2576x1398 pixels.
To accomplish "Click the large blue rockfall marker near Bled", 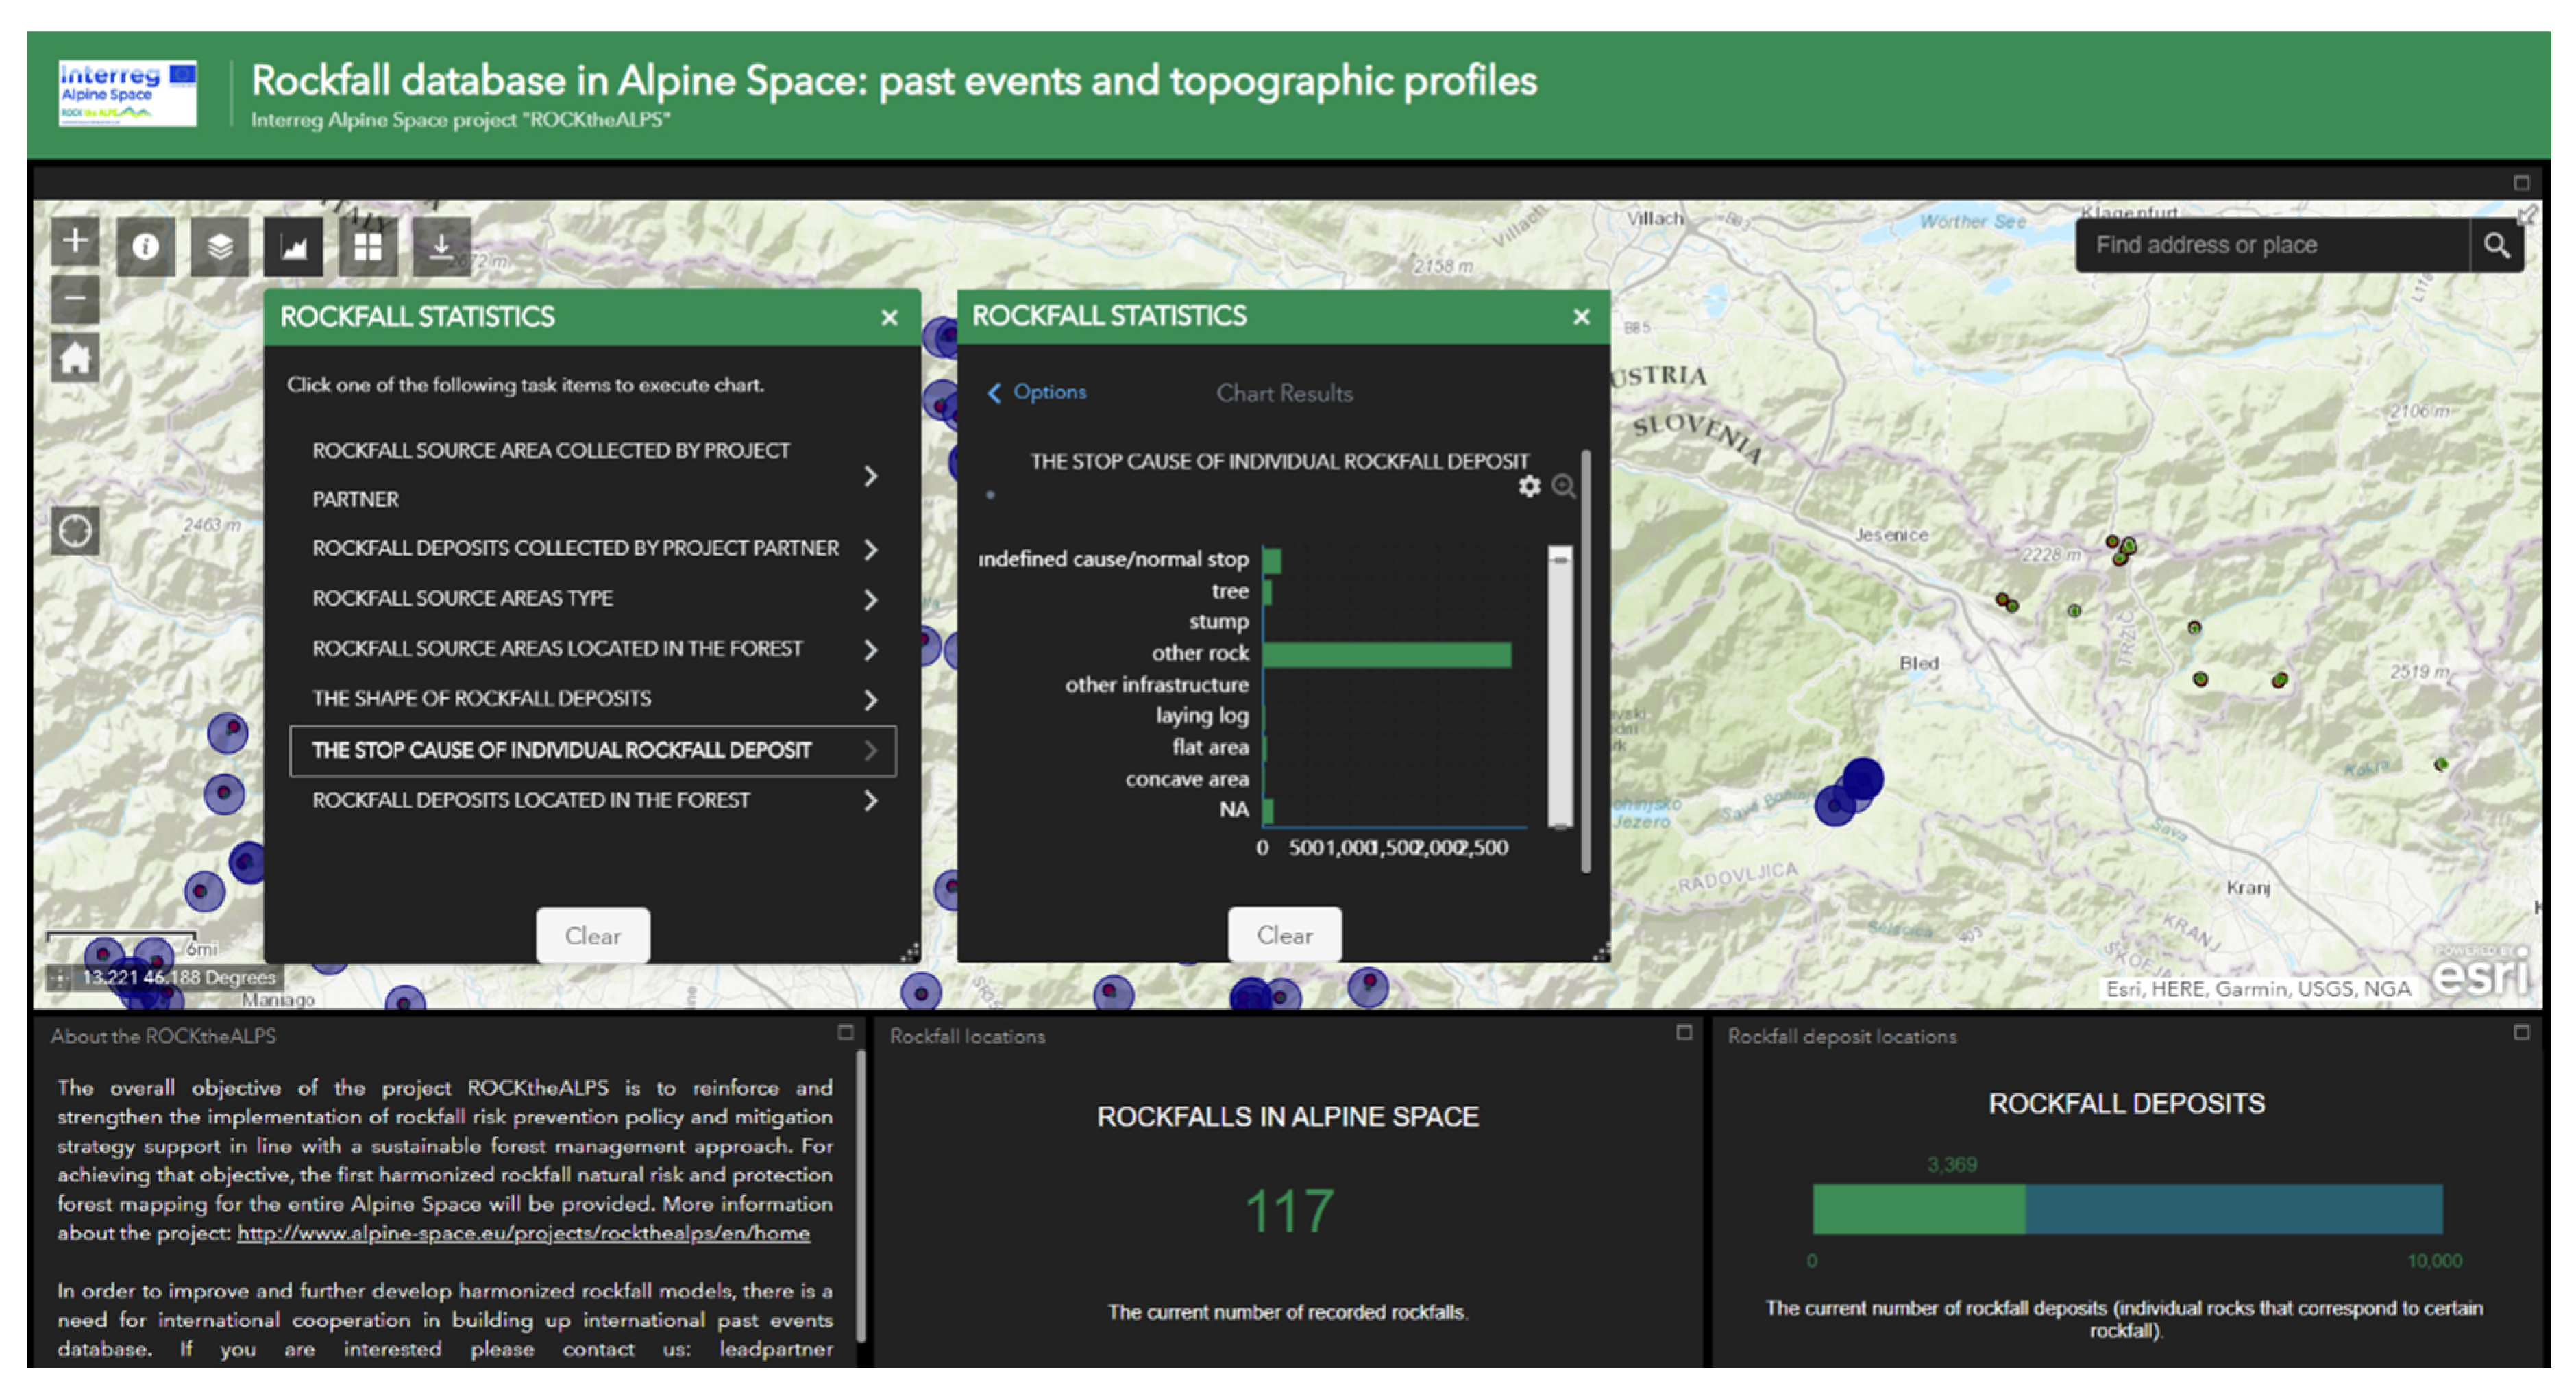I will click(x=1862, y=779).
